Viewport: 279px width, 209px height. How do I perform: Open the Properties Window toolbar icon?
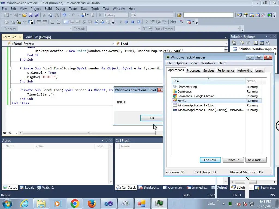[x=245, y=15]
